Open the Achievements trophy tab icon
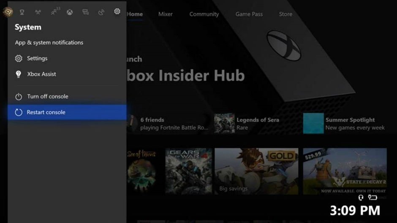This screenshot has width=397, height=223. coord(22,12)
